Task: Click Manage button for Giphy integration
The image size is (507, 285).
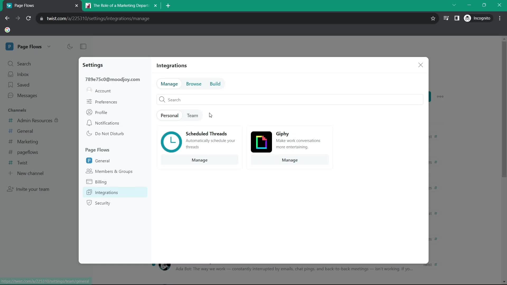Action: [289, 160]
